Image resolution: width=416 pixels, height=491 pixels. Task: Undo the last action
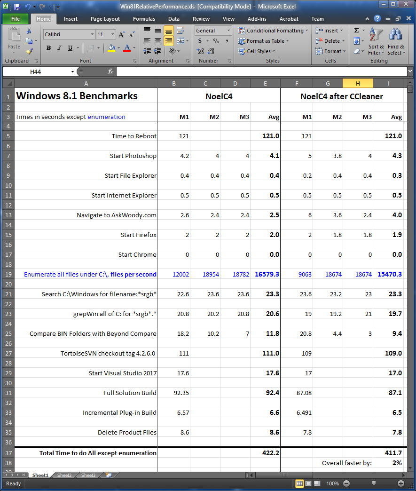pyautogui.click(x=28, y=7)
